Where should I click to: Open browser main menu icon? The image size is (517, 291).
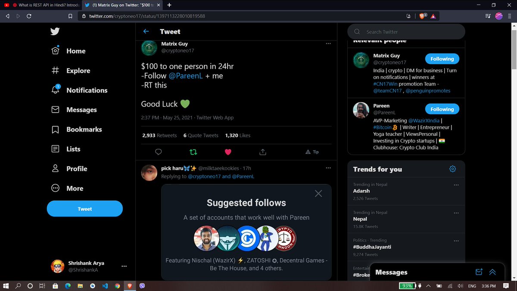coord(510,16)
